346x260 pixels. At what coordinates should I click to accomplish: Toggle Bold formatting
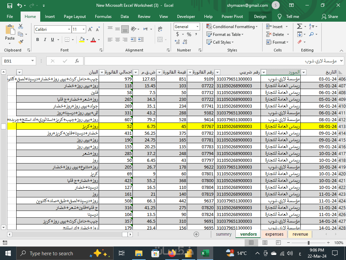tap(38, 40)
